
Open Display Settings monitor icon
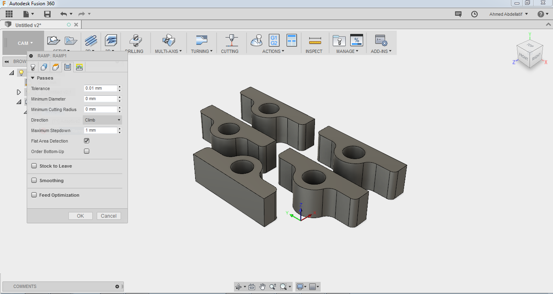300,287
